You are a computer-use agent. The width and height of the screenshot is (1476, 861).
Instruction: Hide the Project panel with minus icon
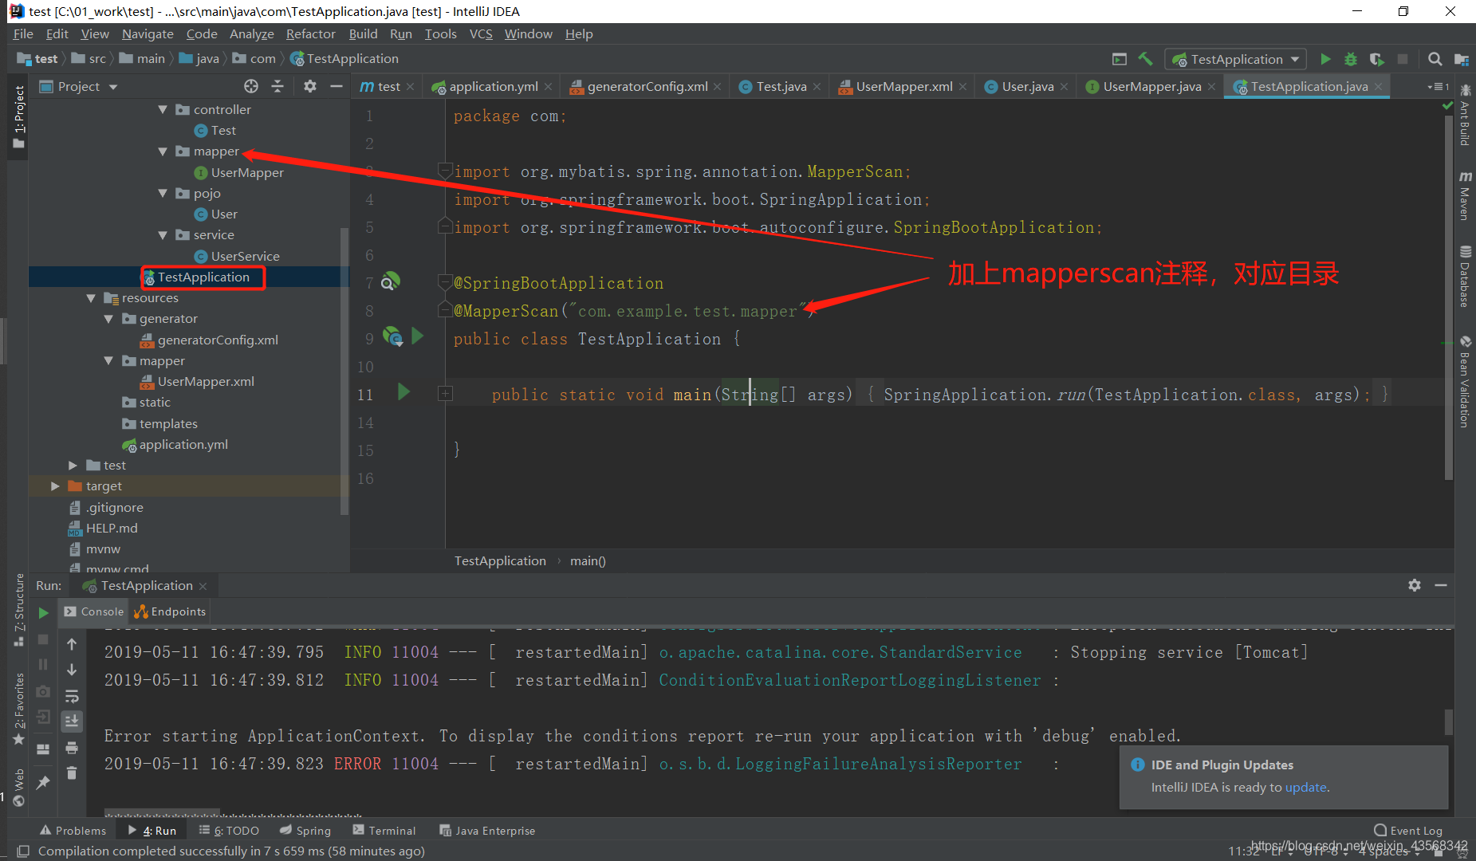[337, 86]
